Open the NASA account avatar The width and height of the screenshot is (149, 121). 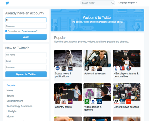(x=58, y=68)
